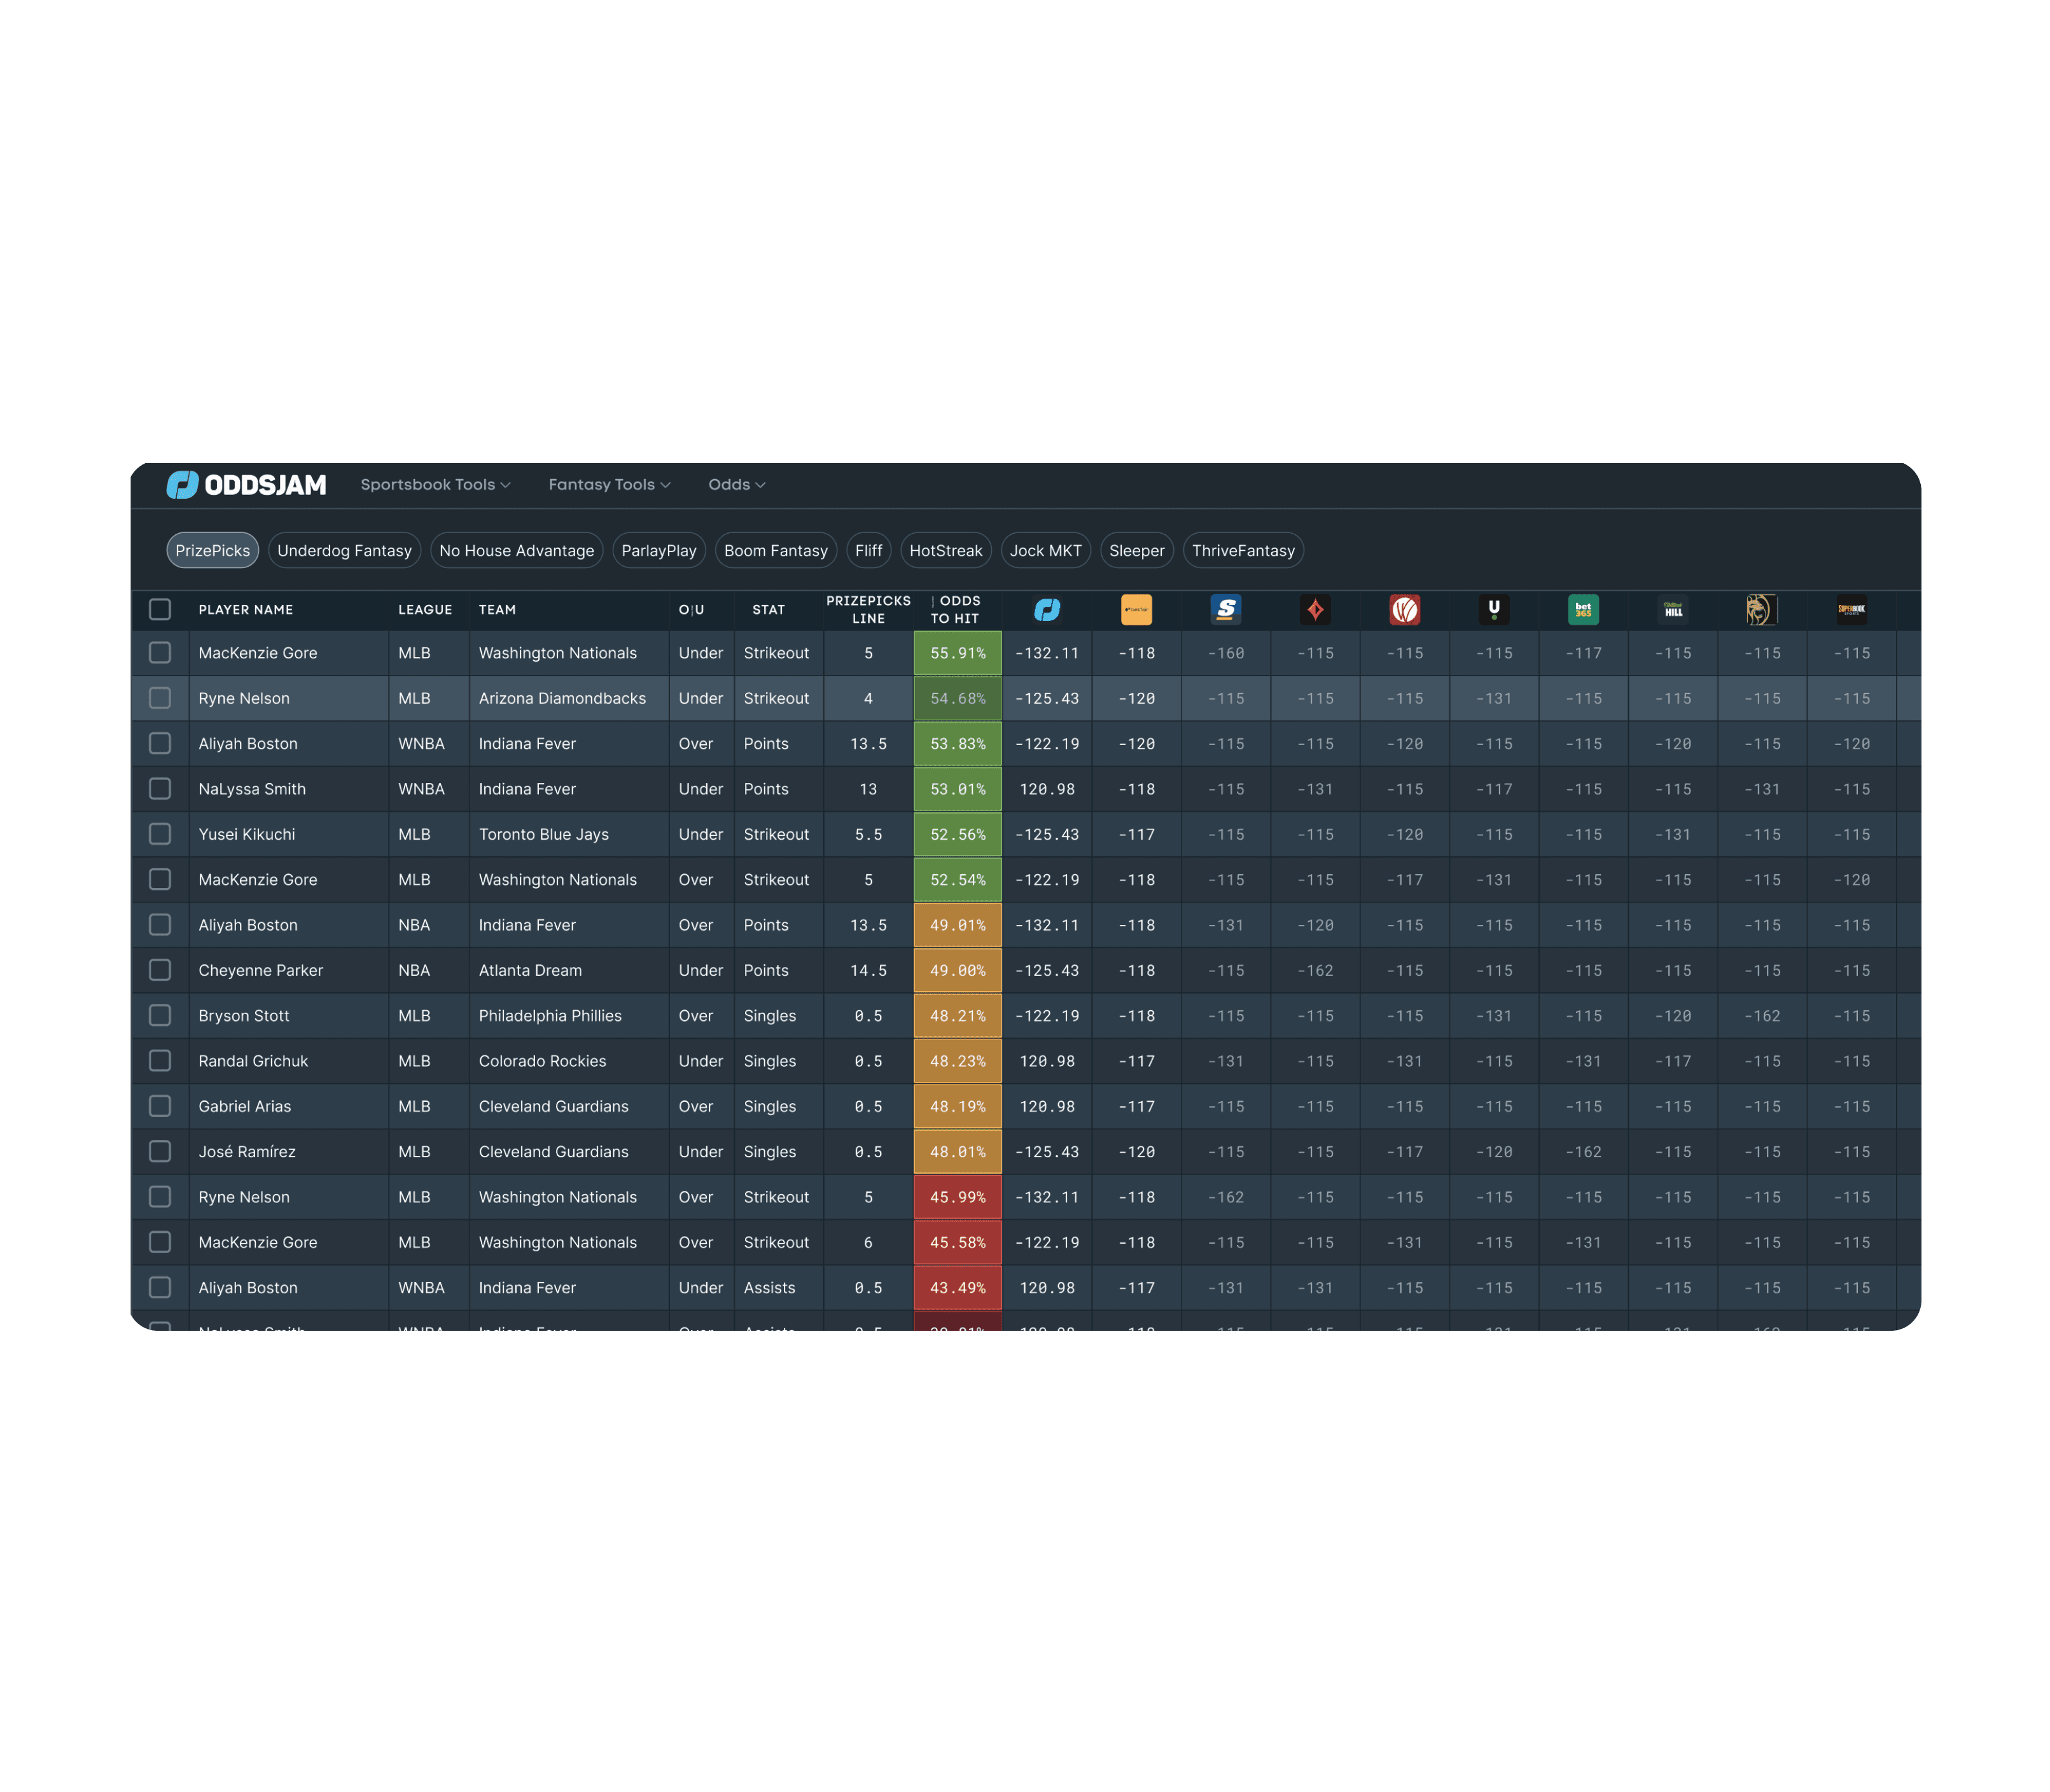The image size is (2050, 1792).
Task: Click the OddsJam column icon
Action: [1047, 610]
